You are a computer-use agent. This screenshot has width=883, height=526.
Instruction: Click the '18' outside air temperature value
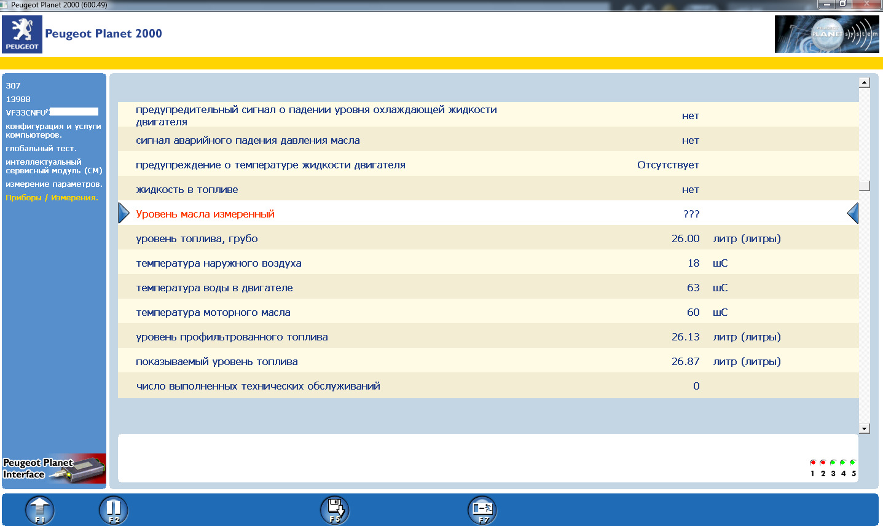(x=693, y=263)
